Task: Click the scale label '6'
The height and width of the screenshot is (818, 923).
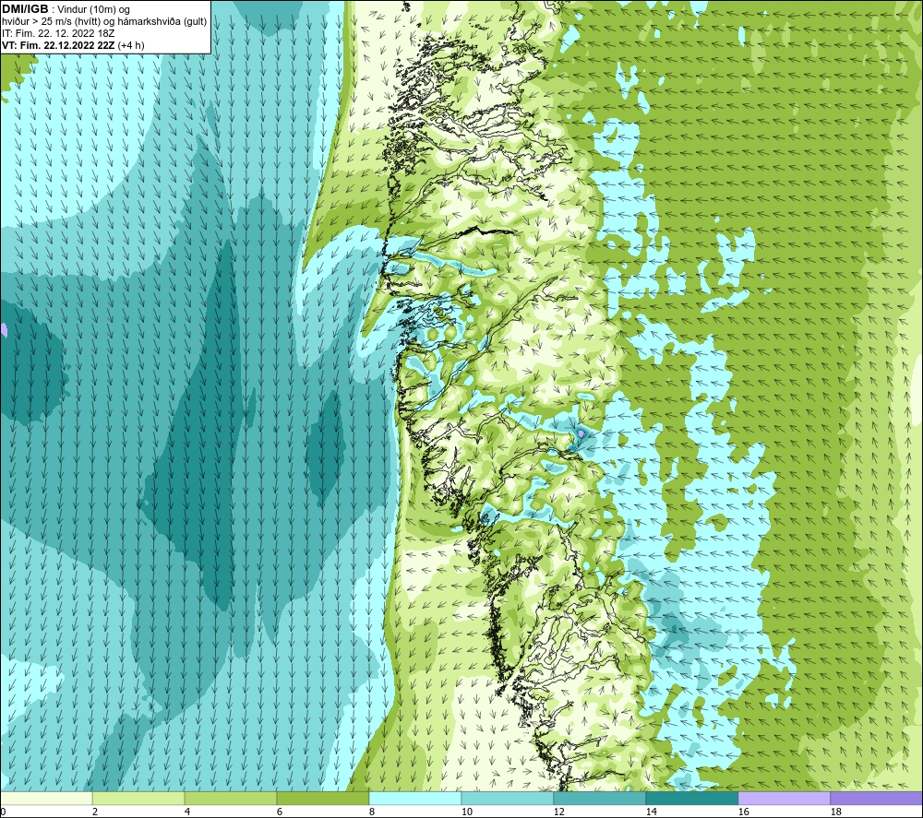Action: [279, 812]
